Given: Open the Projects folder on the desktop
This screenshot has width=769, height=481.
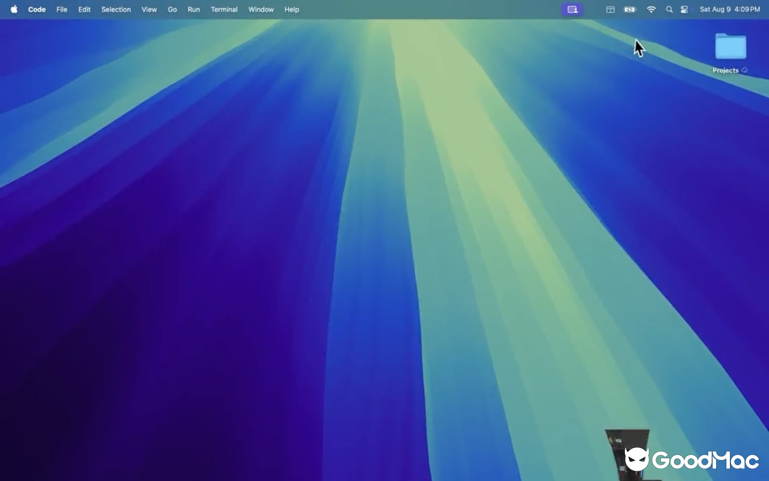Looking at the screenshot, I should tap(731, 45).
